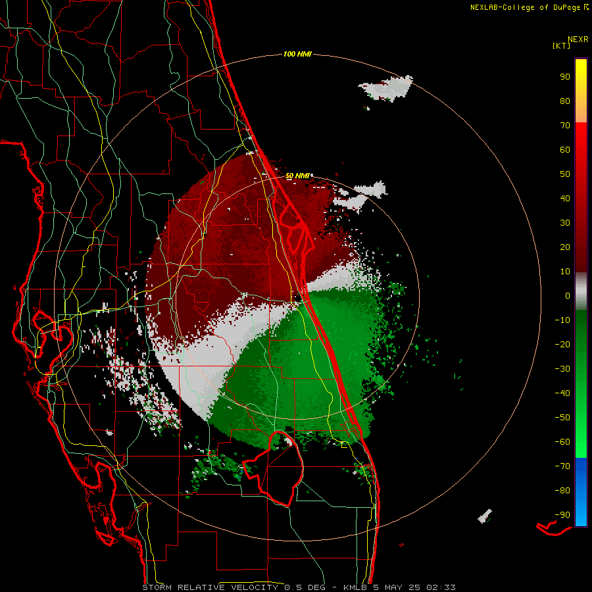Click the NEXLAB-College of DuPage header text

coord(525,7)
